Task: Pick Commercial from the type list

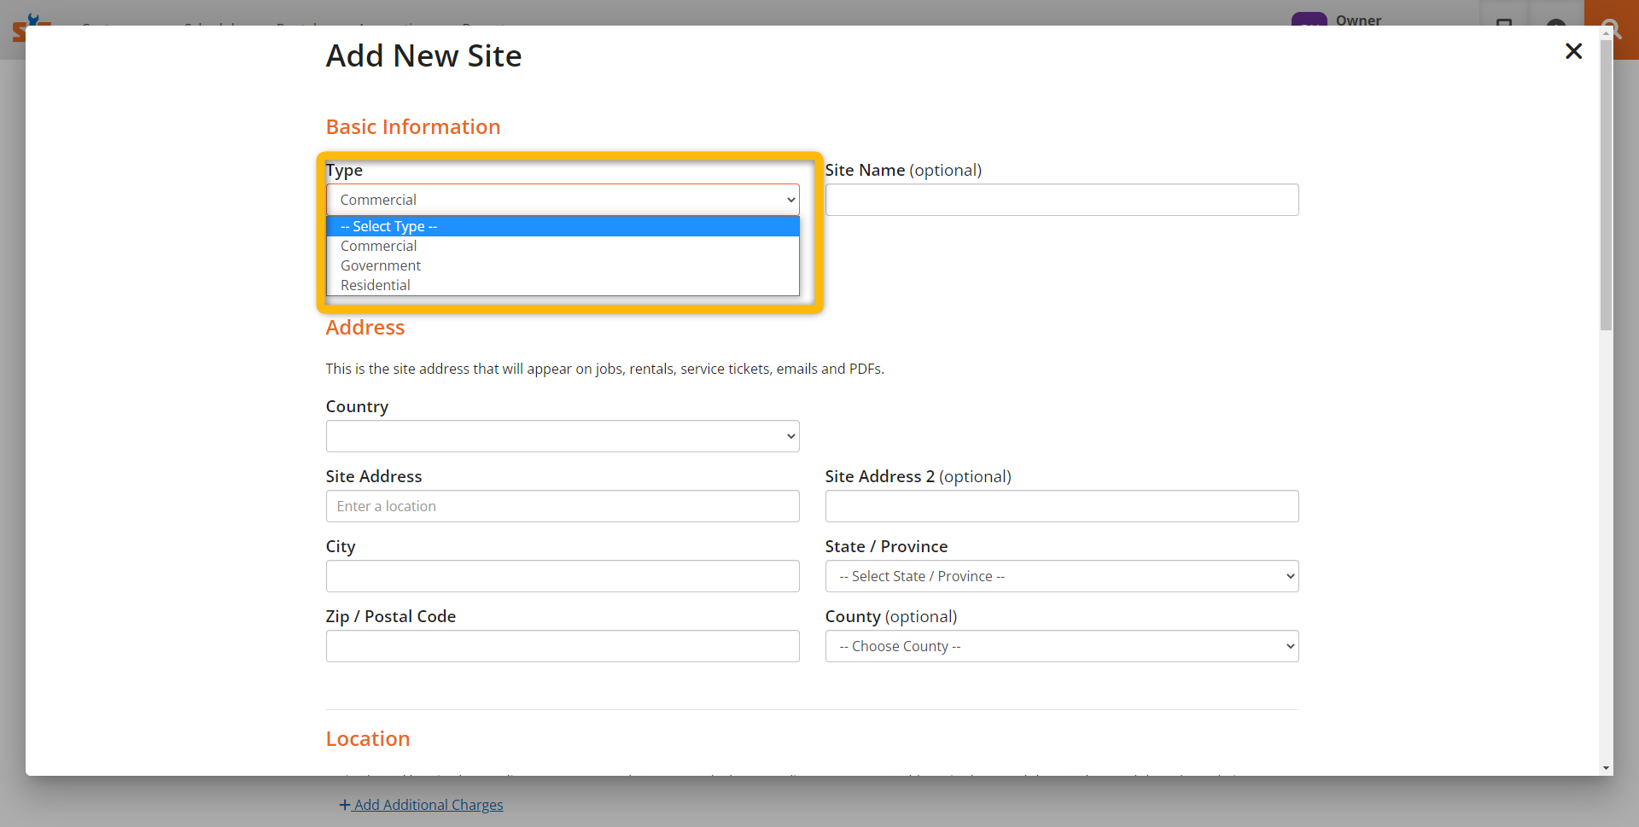Action: pyautogui.click(x=563, y=246)
